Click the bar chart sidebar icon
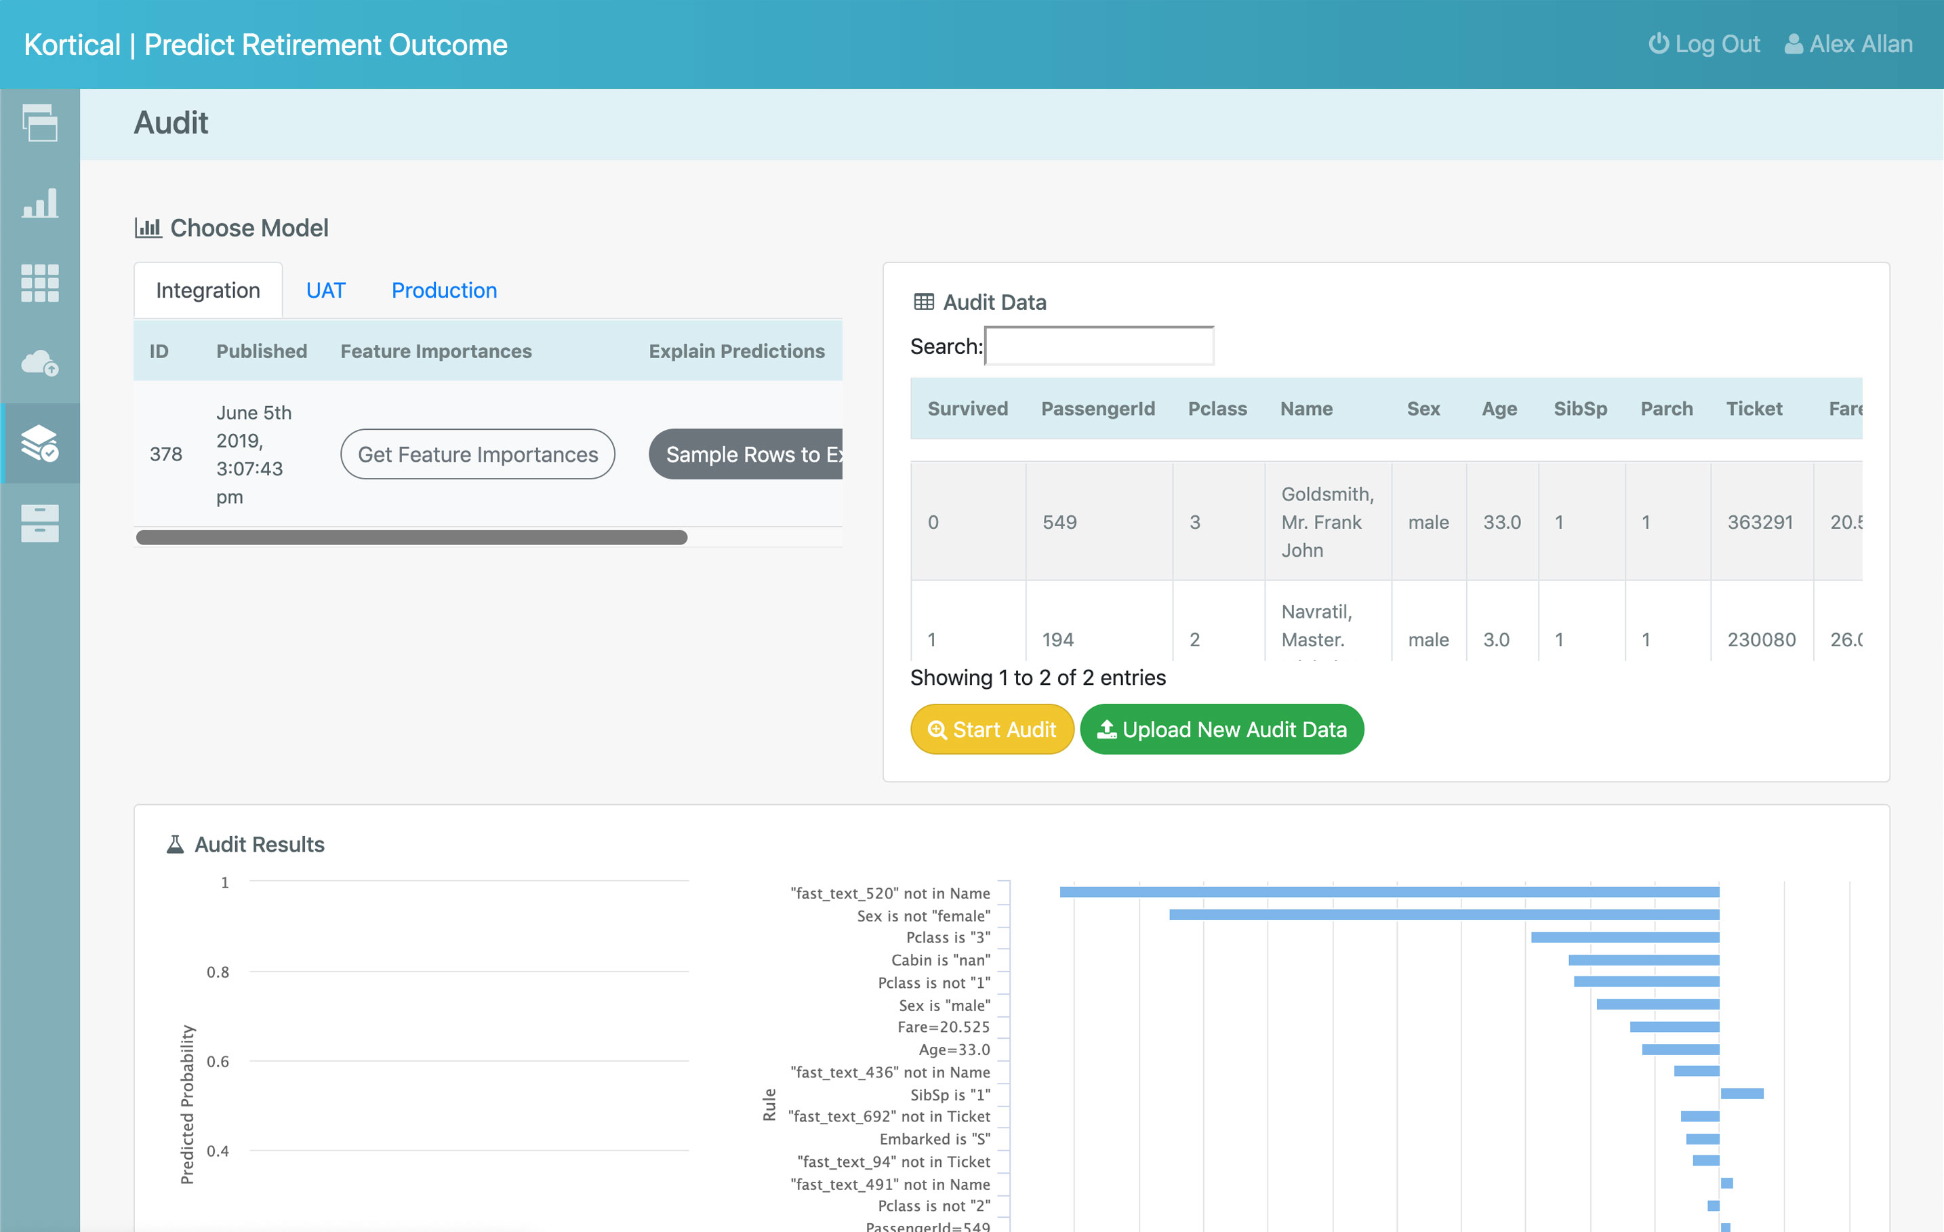Screen dimensions: 1944x1232 (39, 203)
